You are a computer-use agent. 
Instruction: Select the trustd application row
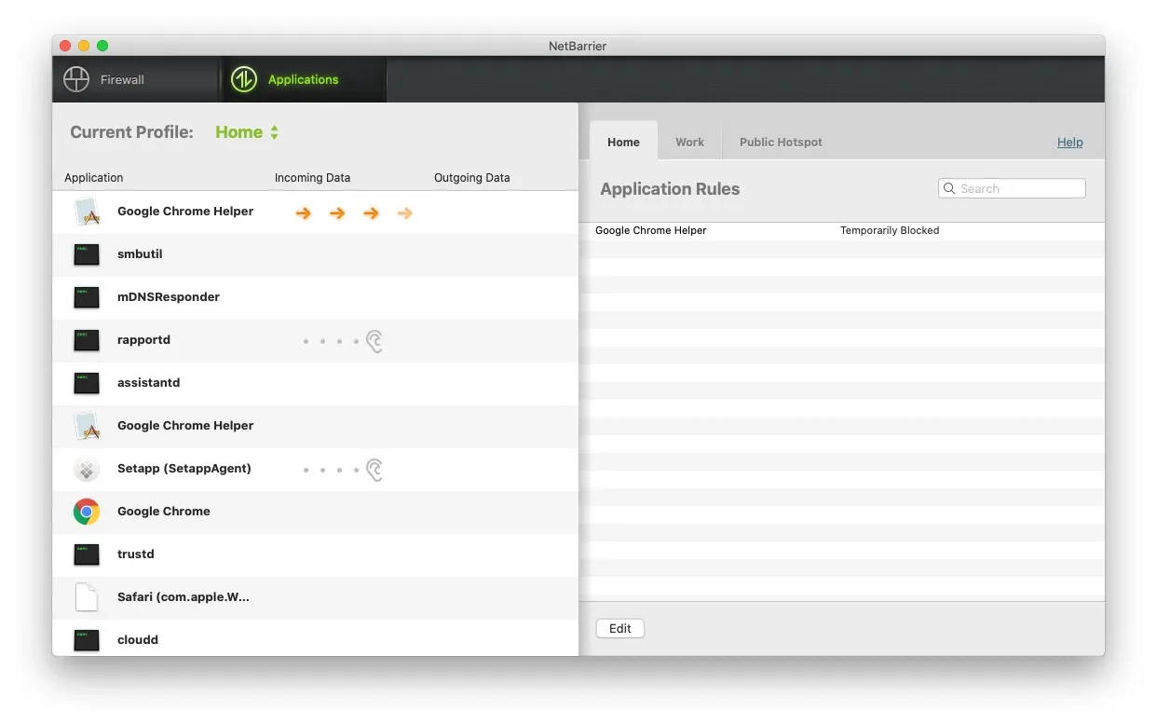pyautogui.click(x=315, y=554)
